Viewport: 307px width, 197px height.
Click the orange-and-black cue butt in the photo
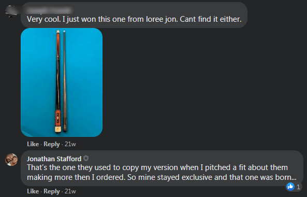(58, 80)
